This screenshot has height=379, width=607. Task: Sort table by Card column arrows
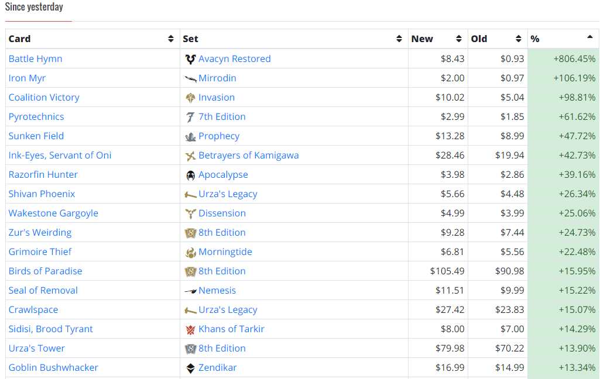tap(171, 39)
